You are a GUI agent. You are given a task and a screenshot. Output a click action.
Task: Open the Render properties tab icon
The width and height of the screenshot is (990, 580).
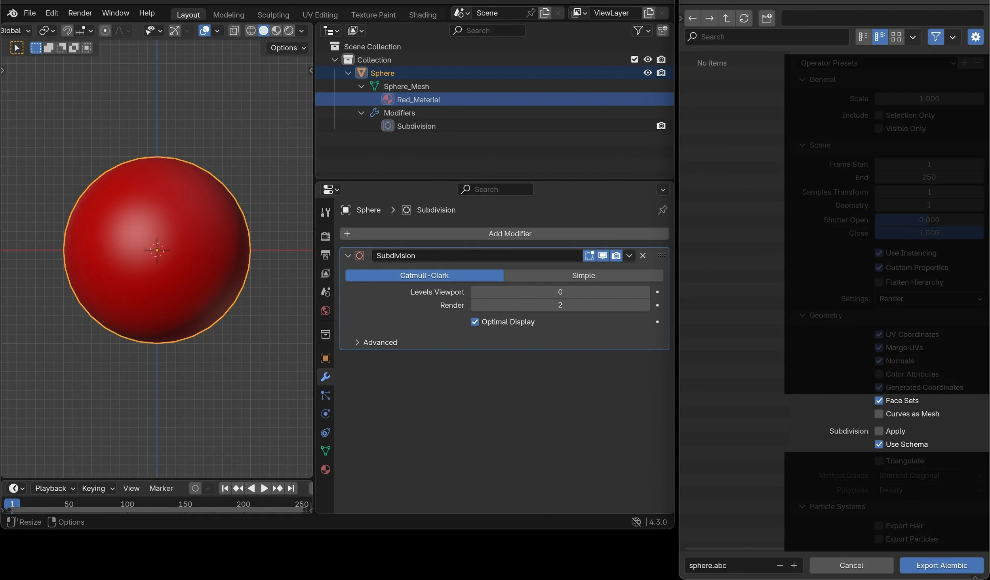(326, 236)
